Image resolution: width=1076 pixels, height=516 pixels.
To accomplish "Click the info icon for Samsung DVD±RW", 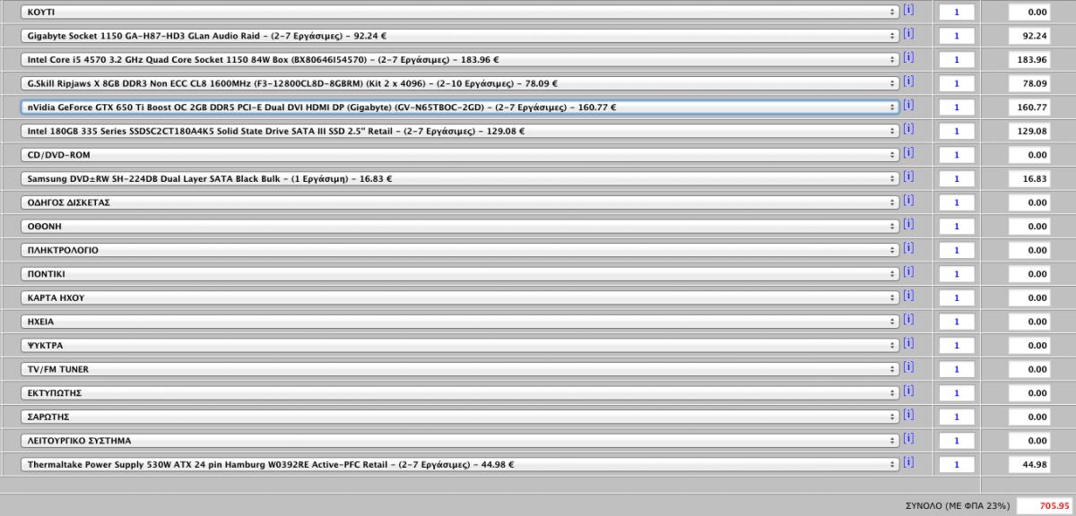I will (x=908, y=176).
